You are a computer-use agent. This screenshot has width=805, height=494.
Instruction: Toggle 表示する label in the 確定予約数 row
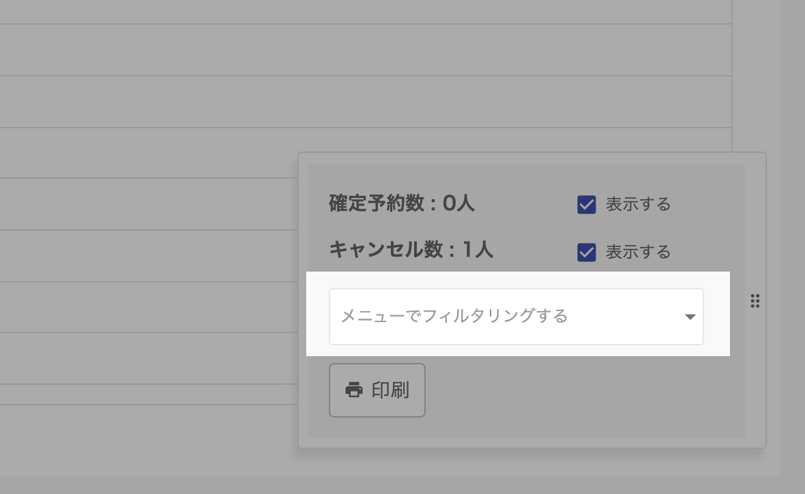click(638, 205)
